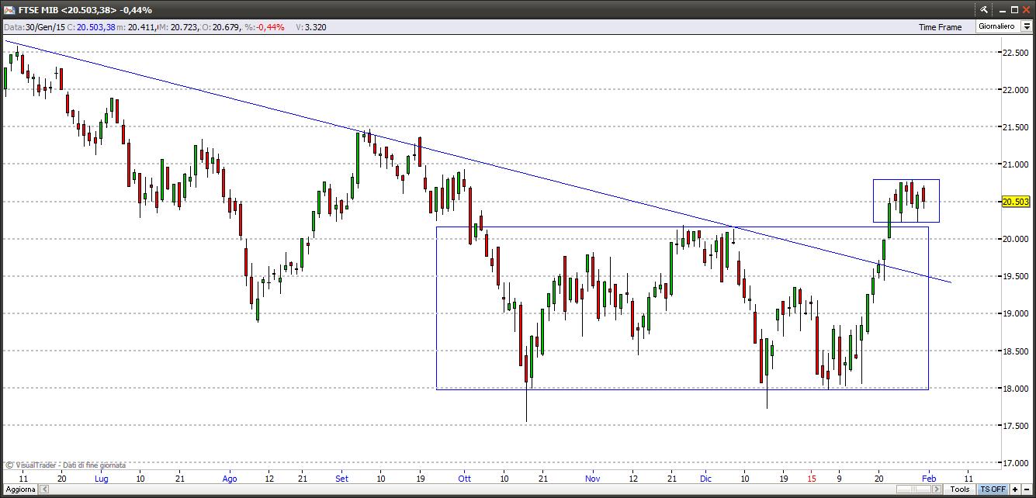1036x498 pixels.
Task: Click the maximum 20.723 value in info bar
Action: tap(185, 27)
